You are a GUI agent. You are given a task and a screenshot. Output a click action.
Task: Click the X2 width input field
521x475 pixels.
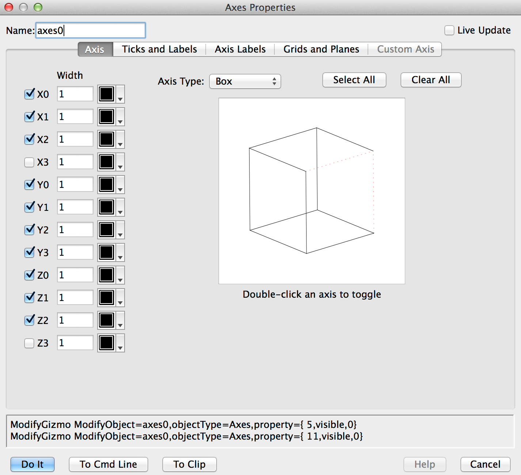pyautogui.click(x=75, y=139)
